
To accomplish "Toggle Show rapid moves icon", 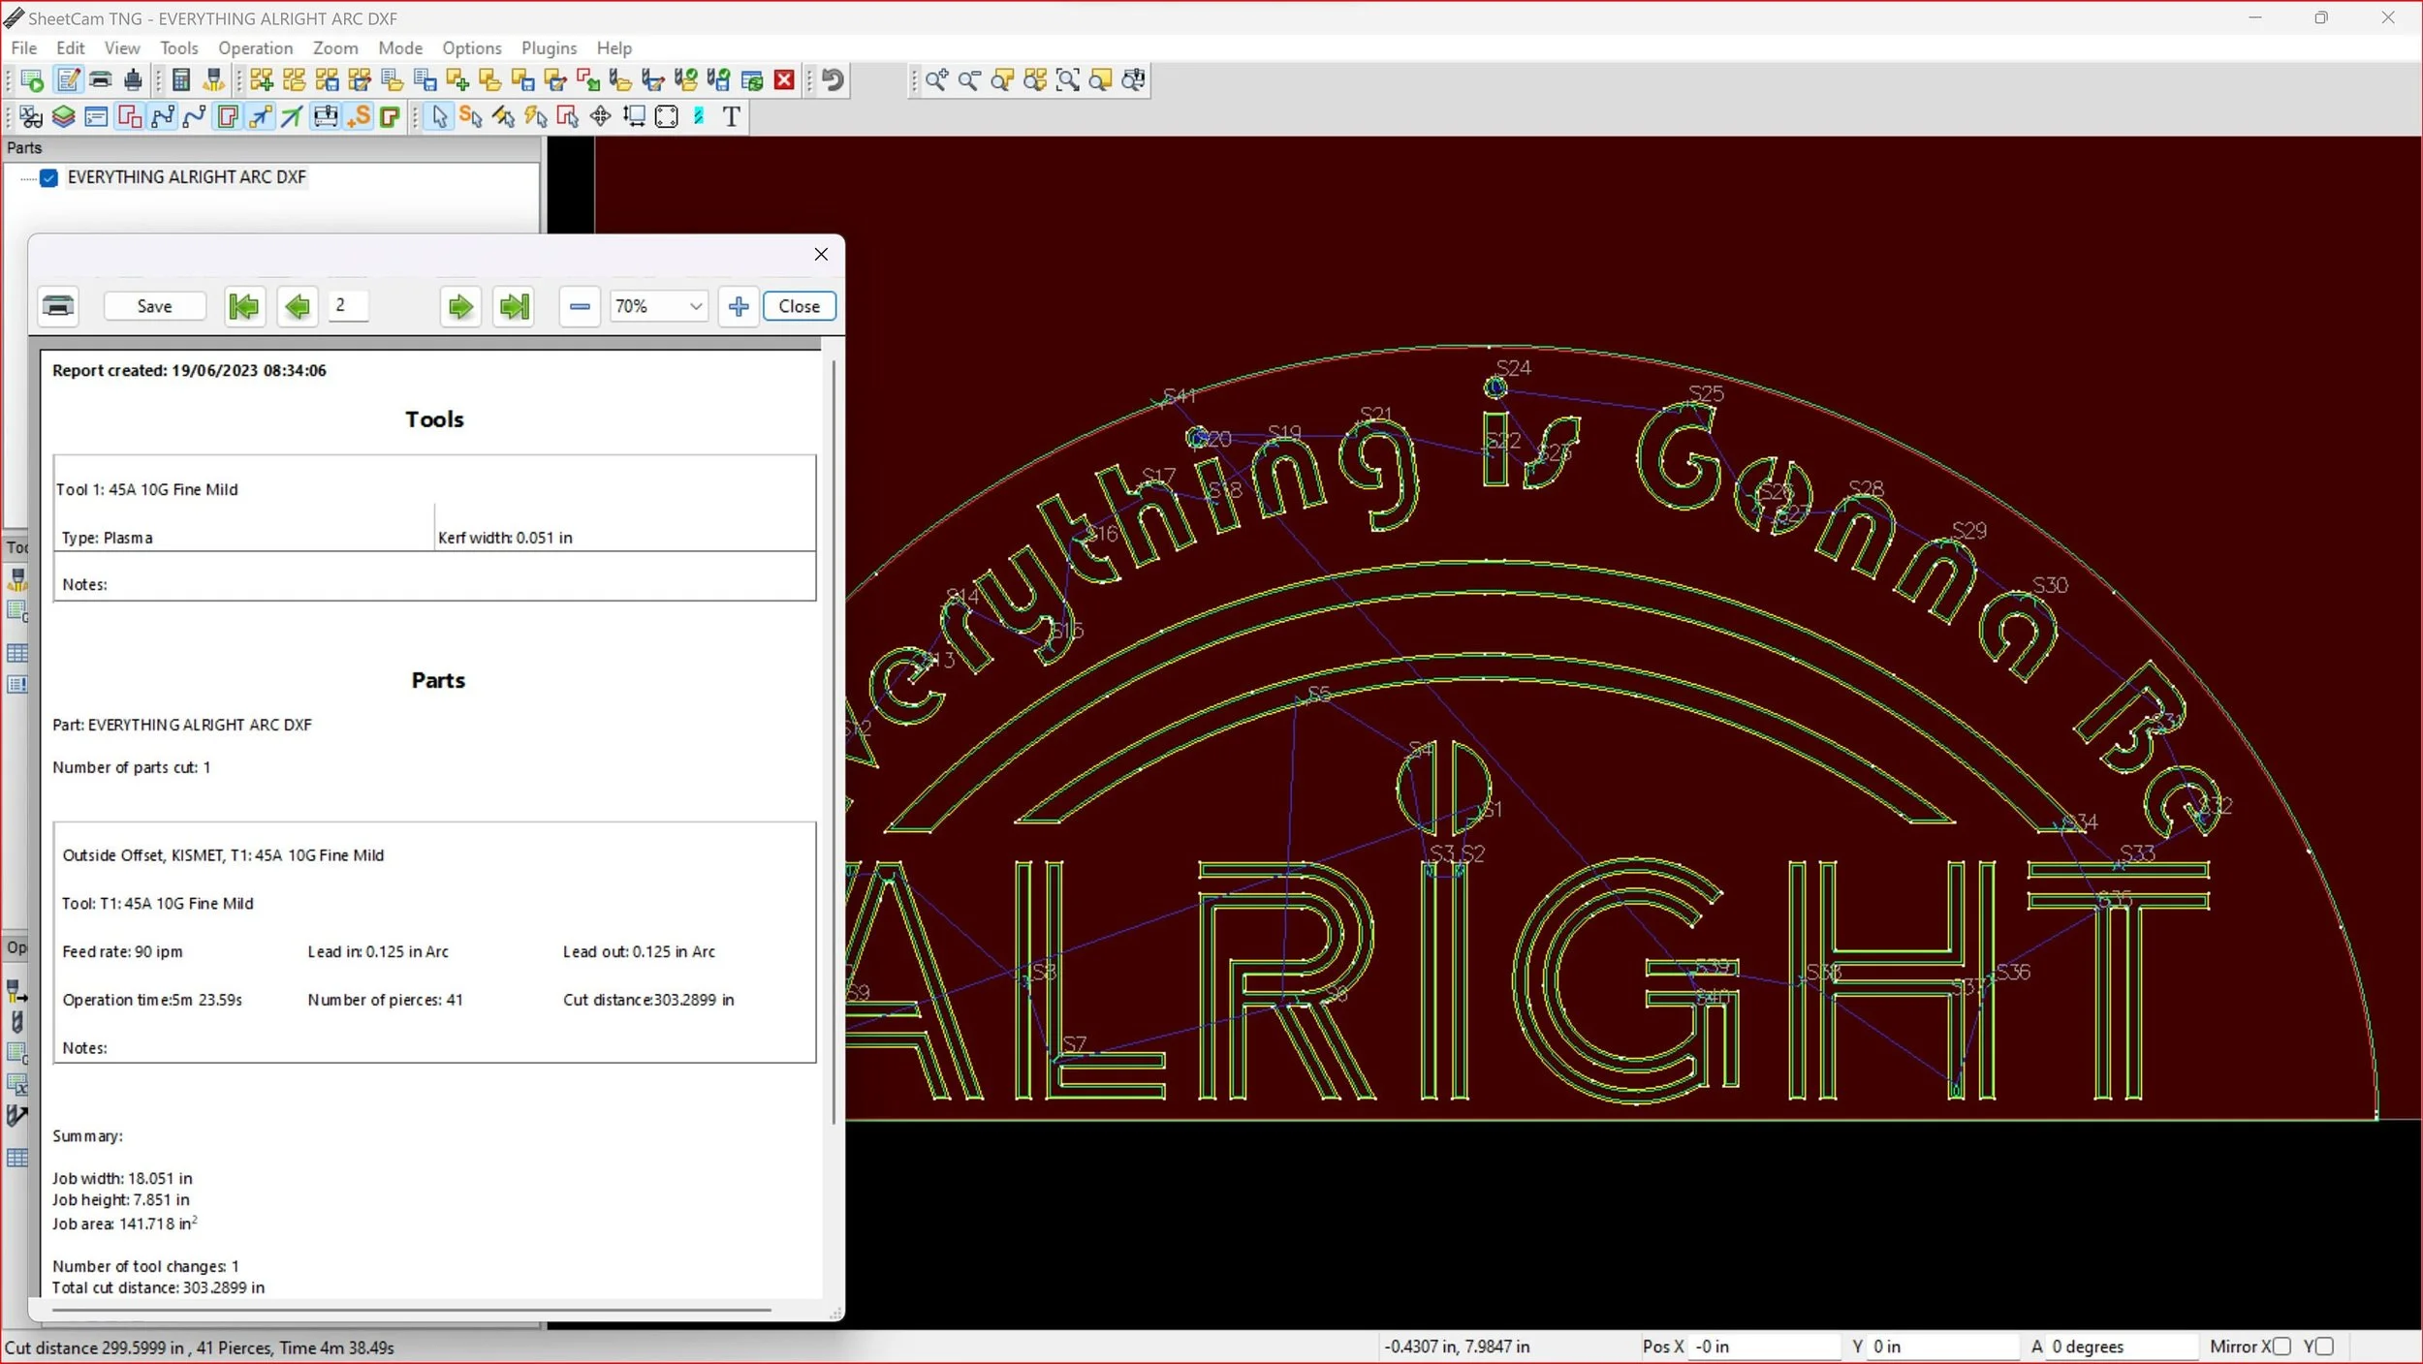I will point(260,117).
